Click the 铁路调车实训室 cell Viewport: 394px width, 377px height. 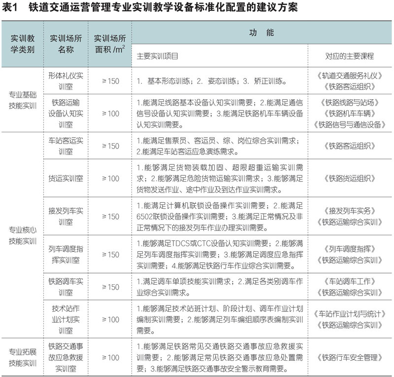point(66,287)
